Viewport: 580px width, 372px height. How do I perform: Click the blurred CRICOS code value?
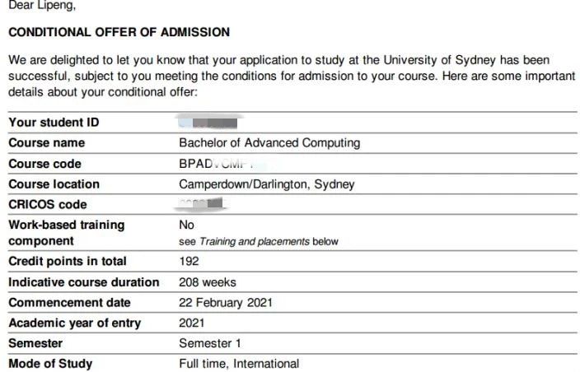(x=201, y=204)
